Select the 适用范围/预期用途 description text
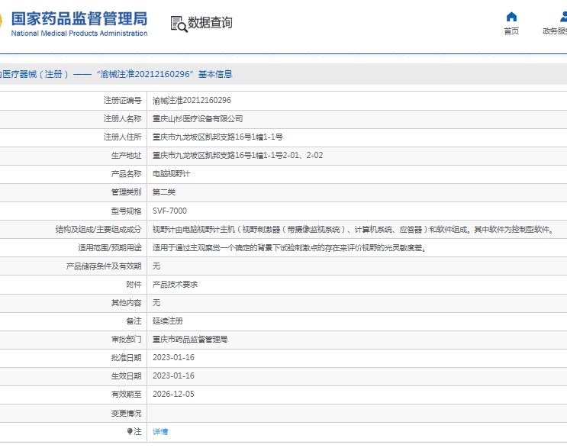 tap(289, 248)
